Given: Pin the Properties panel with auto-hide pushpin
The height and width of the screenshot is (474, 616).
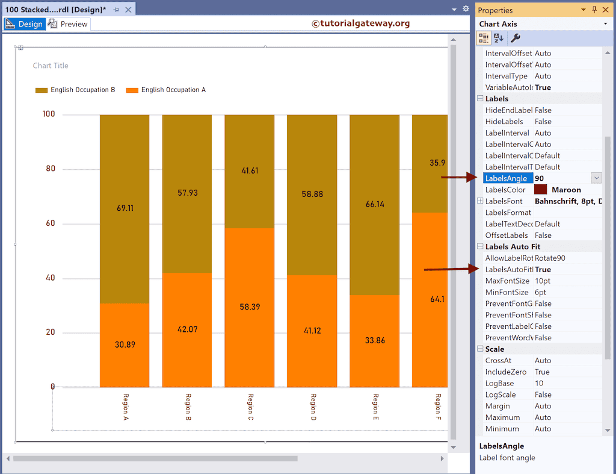Looking at the screenshot, I should click(594, 10).
